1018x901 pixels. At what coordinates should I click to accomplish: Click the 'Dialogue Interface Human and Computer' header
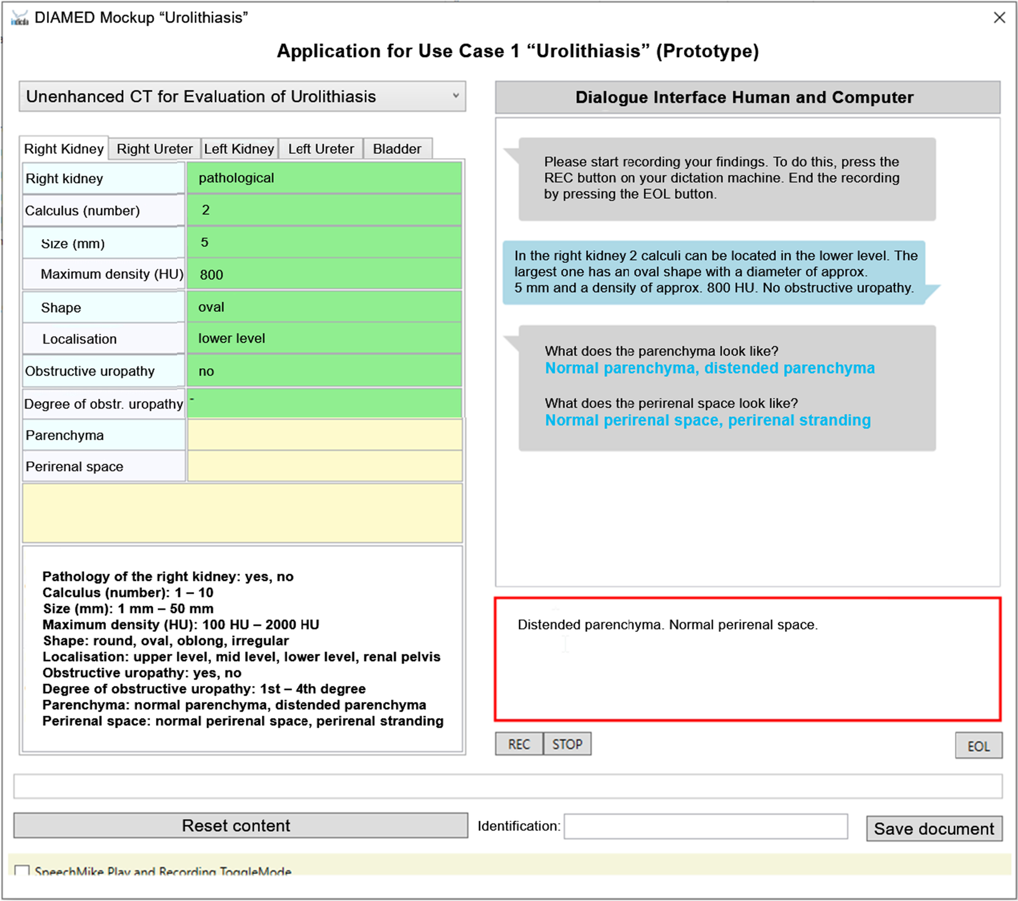click(x=747, y=97)
